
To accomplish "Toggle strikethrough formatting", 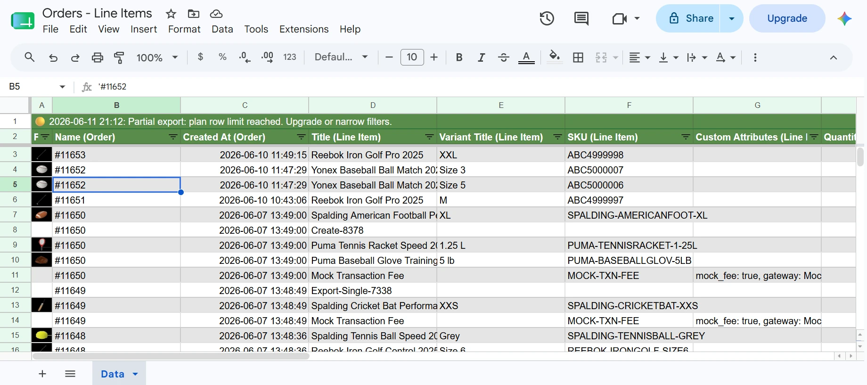I will pos(503,57).
